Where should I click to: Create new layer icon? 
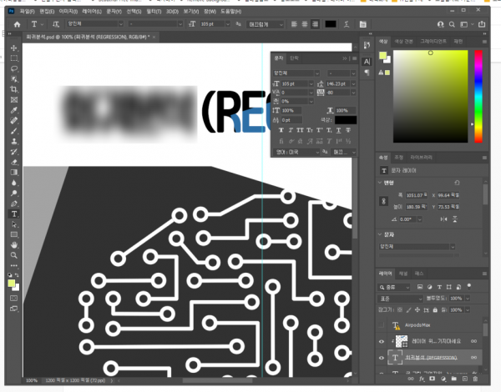pos(464,379)
